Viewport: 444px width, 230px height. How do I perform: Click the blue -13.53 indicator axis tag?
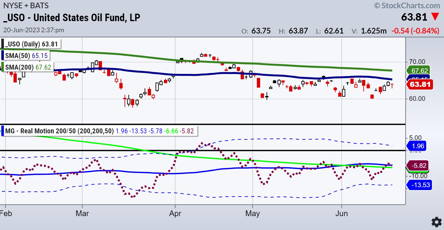[419, 185]
